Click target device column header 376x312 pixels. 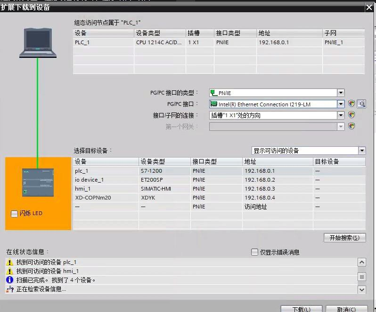click(339, 161)
